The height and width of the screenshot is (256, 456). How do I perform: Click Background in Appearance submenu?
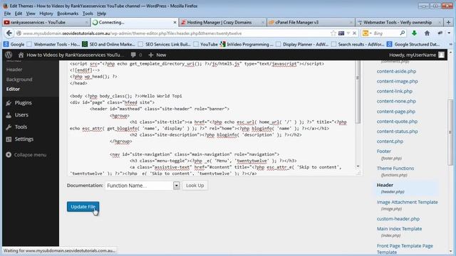(x=19, y=79)
